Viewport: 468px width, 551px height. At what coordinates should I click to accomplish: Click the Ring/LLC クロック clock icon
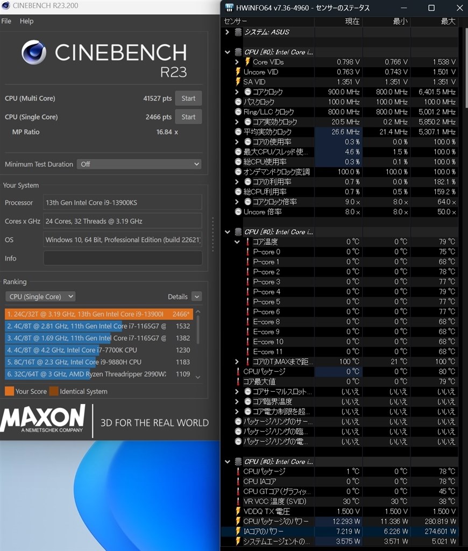(238, 112)
